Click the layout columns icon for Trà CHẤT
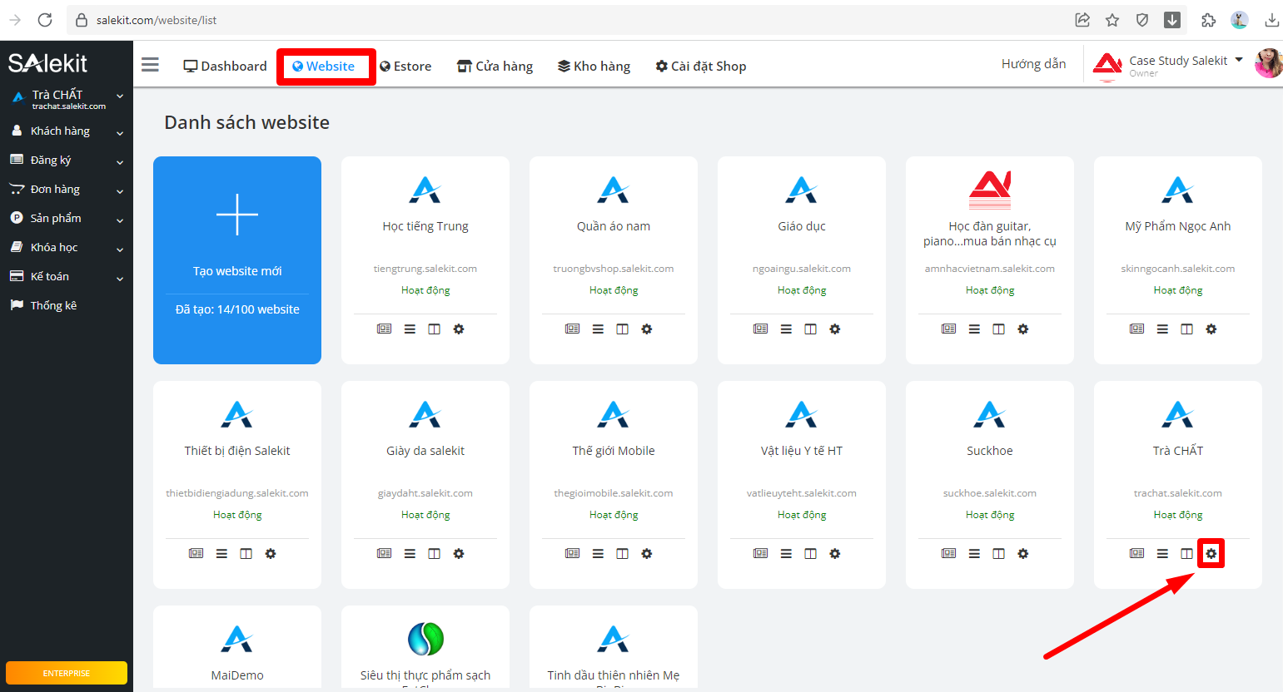 click(1186, 554)
